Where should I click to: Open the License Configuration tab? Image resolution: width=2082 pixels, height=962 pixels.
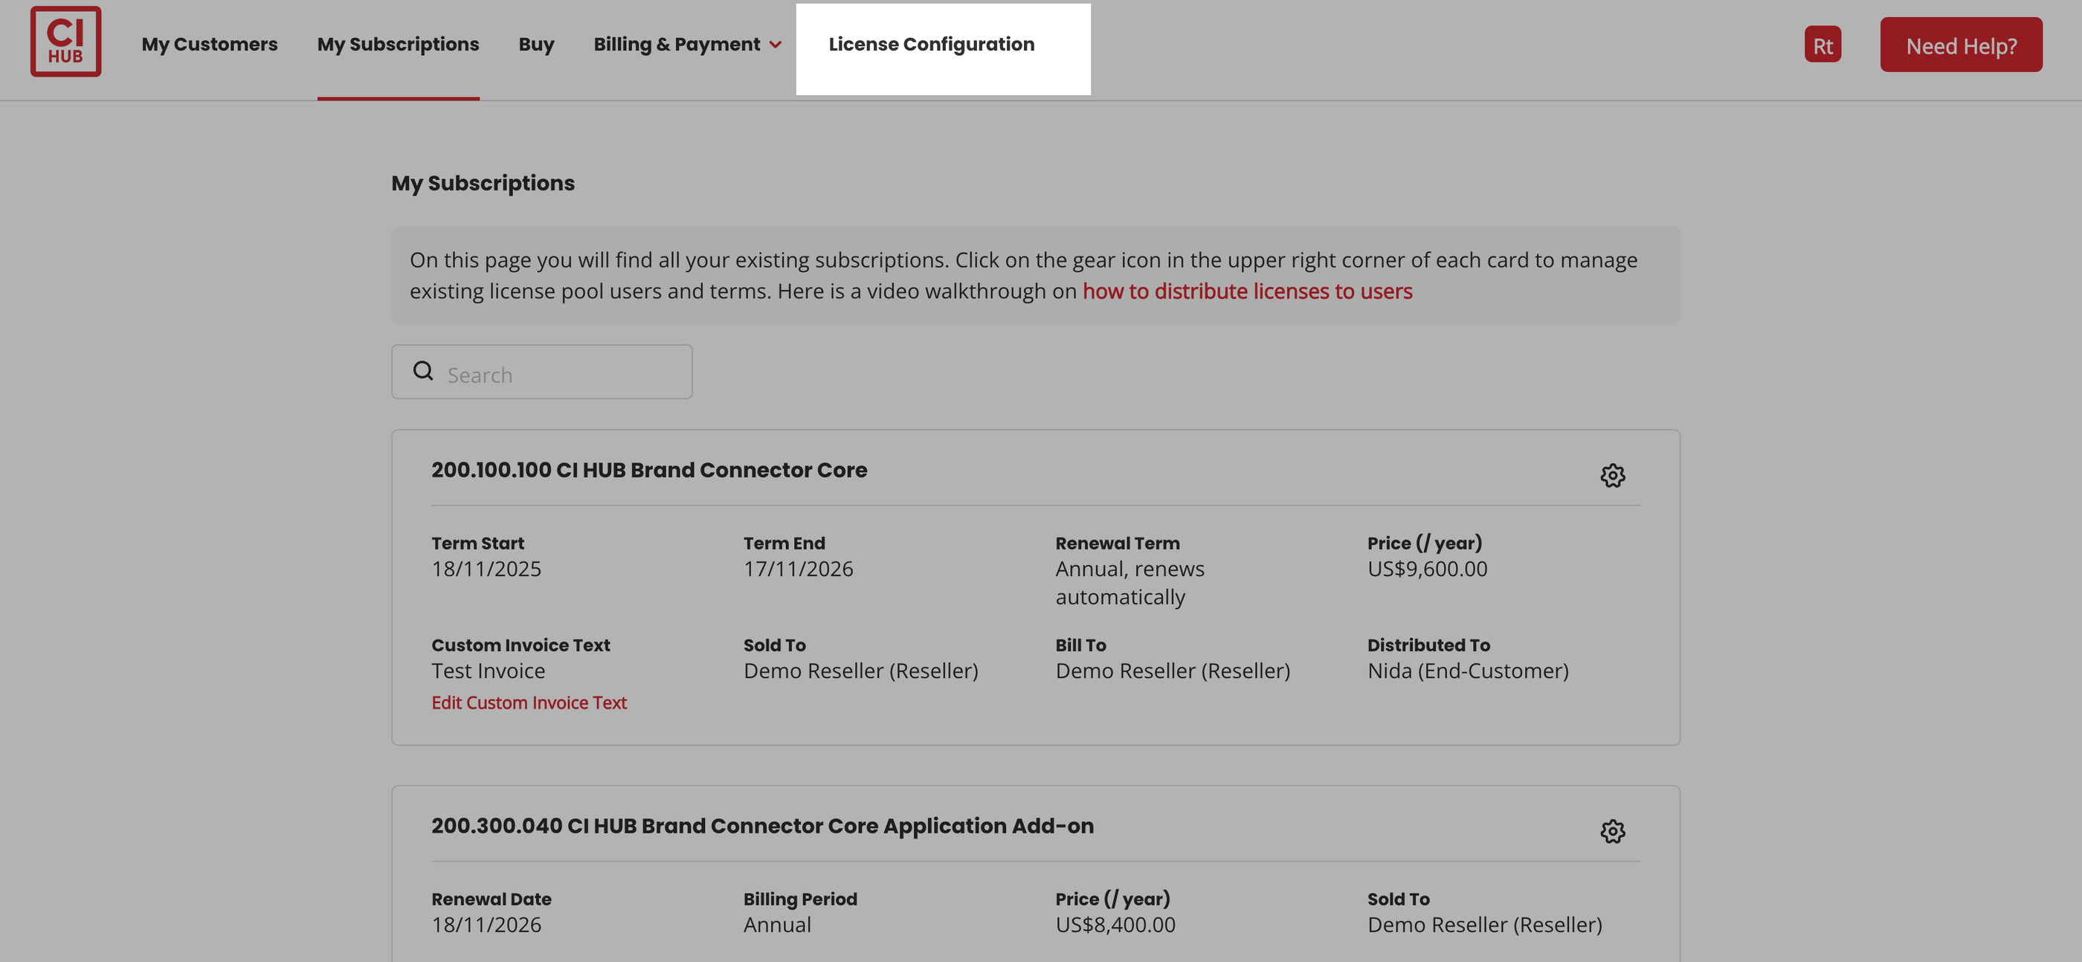coord(931,45)
